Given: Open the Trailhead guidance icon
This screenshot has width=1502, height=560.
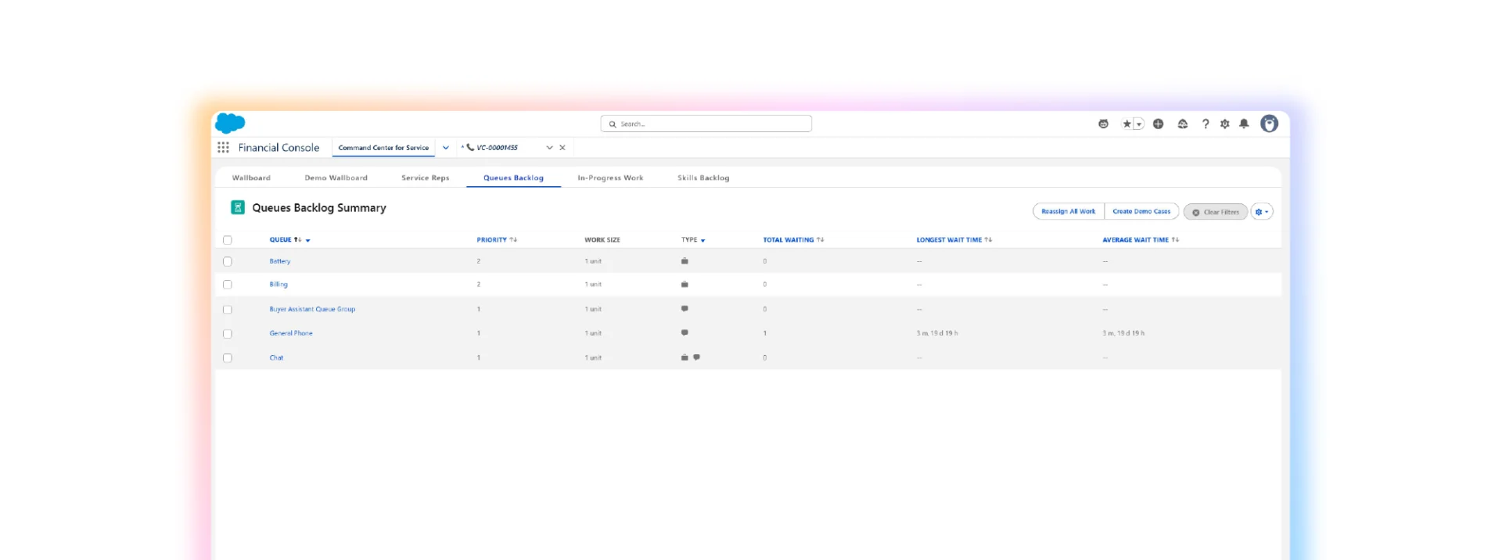Looking at the screenshot, I should [1183, 124].
